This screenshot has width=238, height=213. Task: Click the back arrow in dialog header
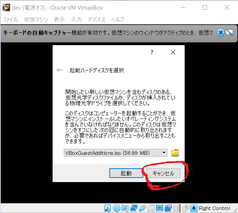pyautogui.click(x=60, y=70)
